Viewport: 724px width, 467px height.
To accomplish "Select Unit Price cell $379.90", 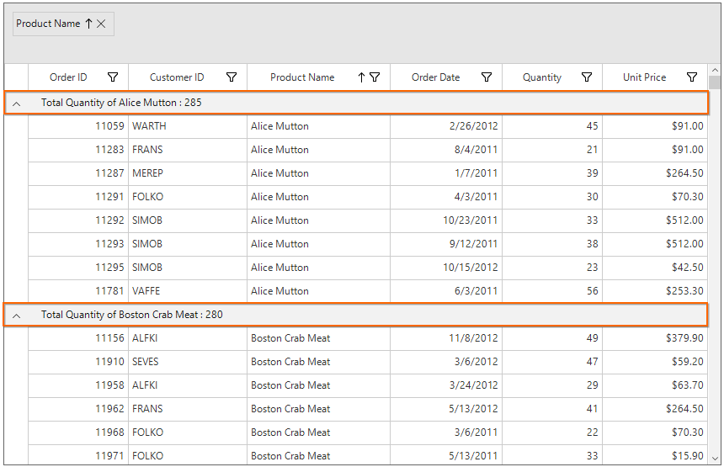I will coord(655,337).
